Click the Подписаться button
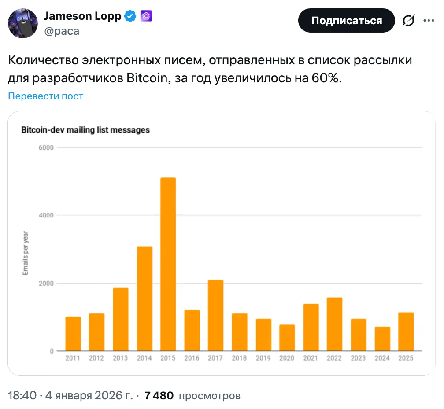 coord(346,21)
